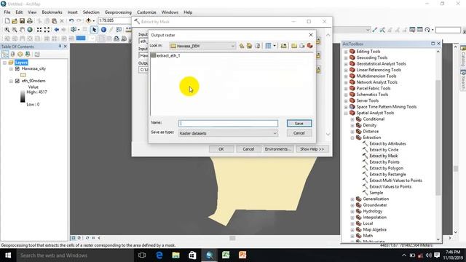Viewport: 466px width, 262px height.
Task: Click the Windows taskbar search box
Action: pyautogui.click(x=74, y=255)
